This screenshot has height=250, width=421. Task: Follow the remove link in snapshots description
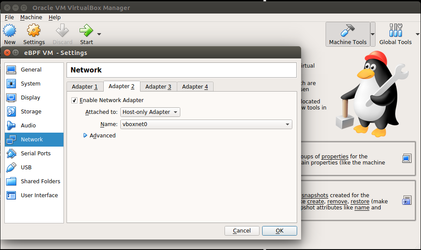coord(337,201)
